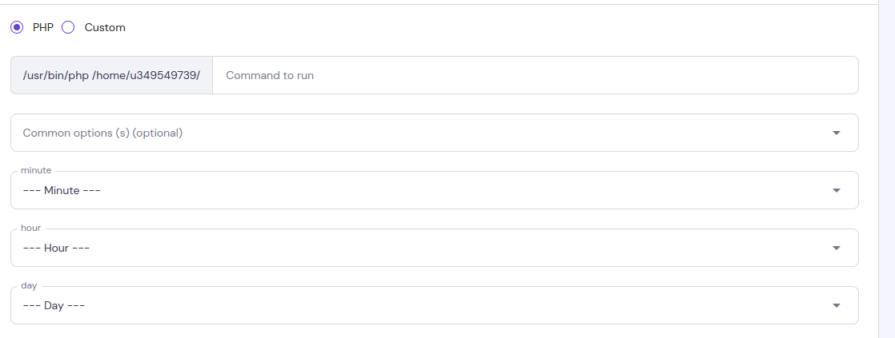Click the caret icon in day selector
Image resolution: width=895 pixels, height=338 pixels.
coord(837,305)
